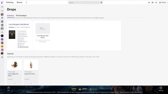Click the Smilegate RPG logo in footer
The width and height of the screenshot is (168, 94).
pyautogui.click(x=83, y=89)
